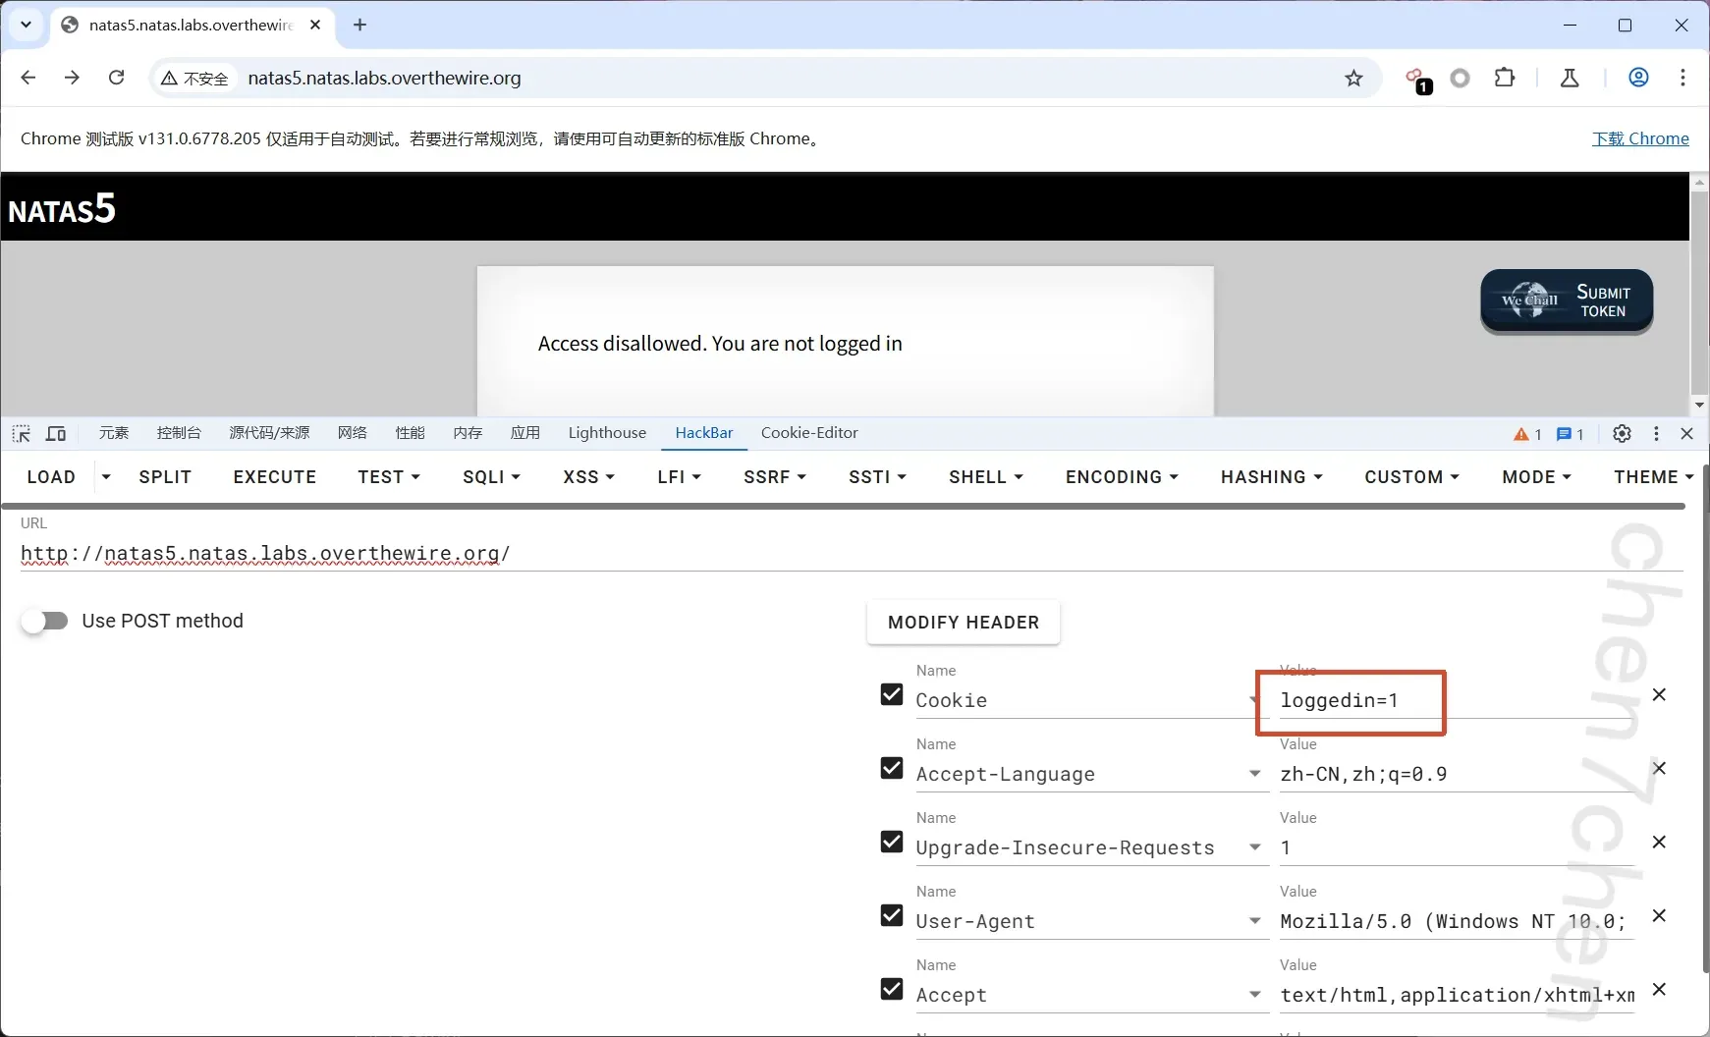Click the inspect element picker icon
The height and width of the screenshot is (1037, 1710).
coord(21,433)
